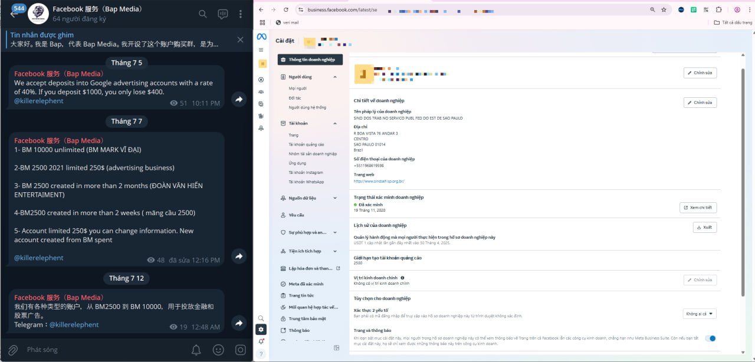
Task: Click the camera icon in Telegram composer
Action: pyautogui.click(x=240, y=350)
